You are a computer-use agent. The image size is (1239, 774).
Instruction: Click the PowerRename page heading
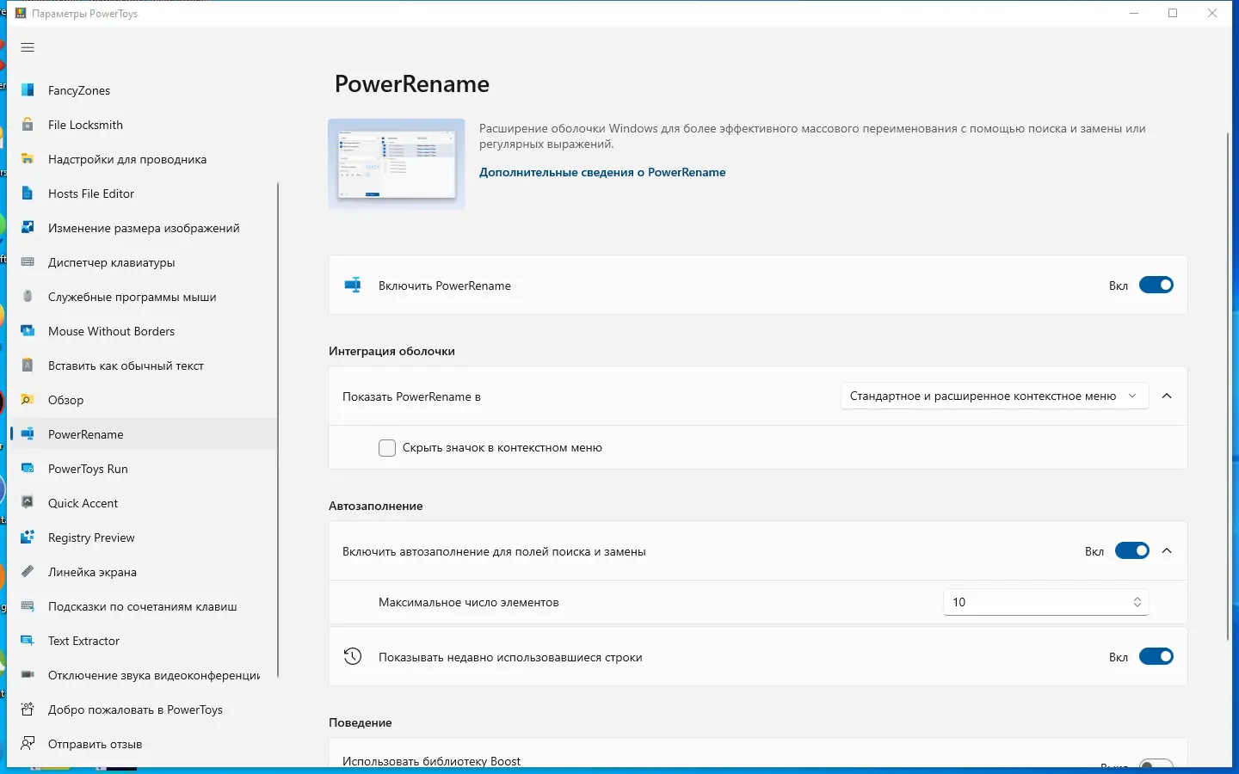pyautogui.click(x=412, y=84)
